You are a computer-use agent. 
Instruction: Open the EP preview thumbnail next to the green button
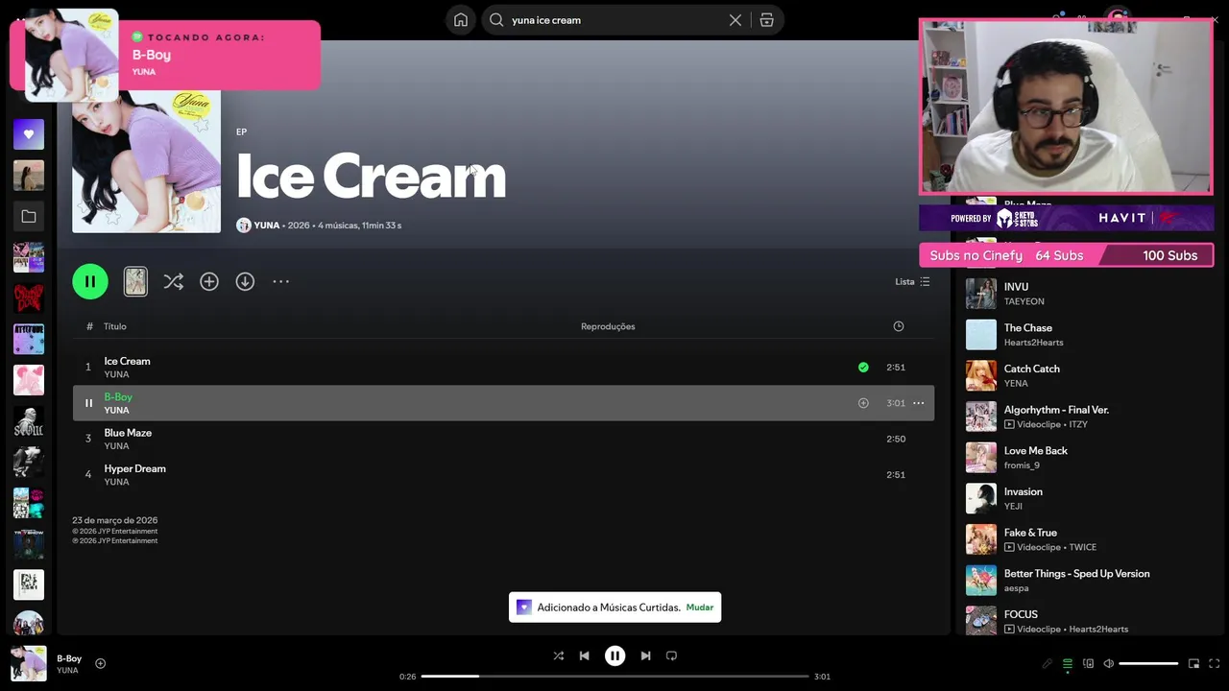click(x=135, y=281)
